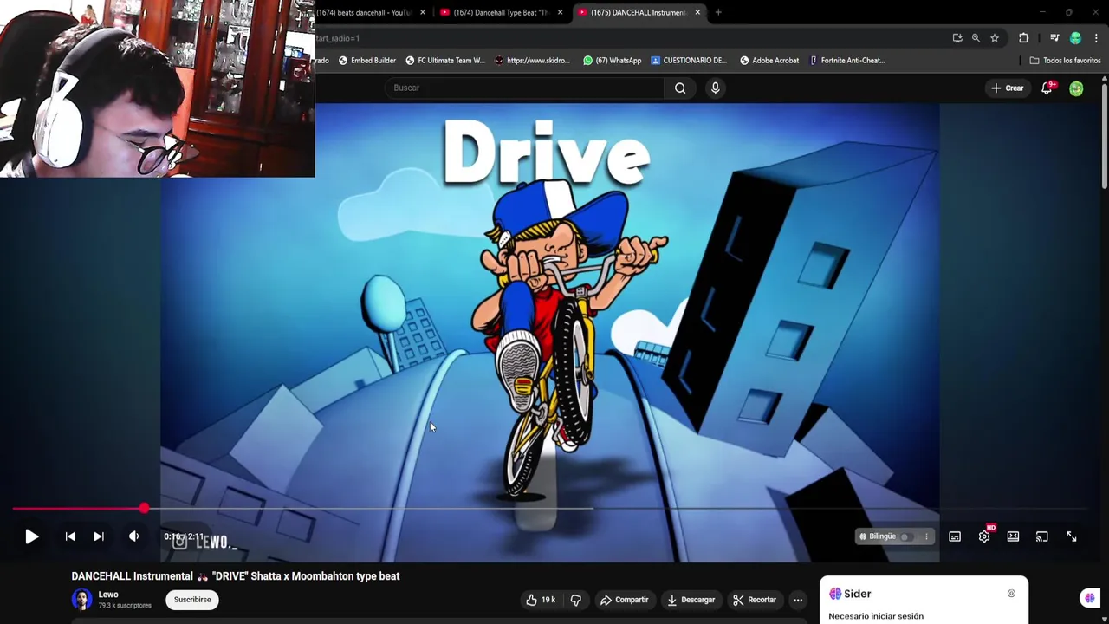Open Chrome extensions puzzle icon
Image resolution: width=1109 pixels, height=624 pixels.
(x=1024, y=38)
